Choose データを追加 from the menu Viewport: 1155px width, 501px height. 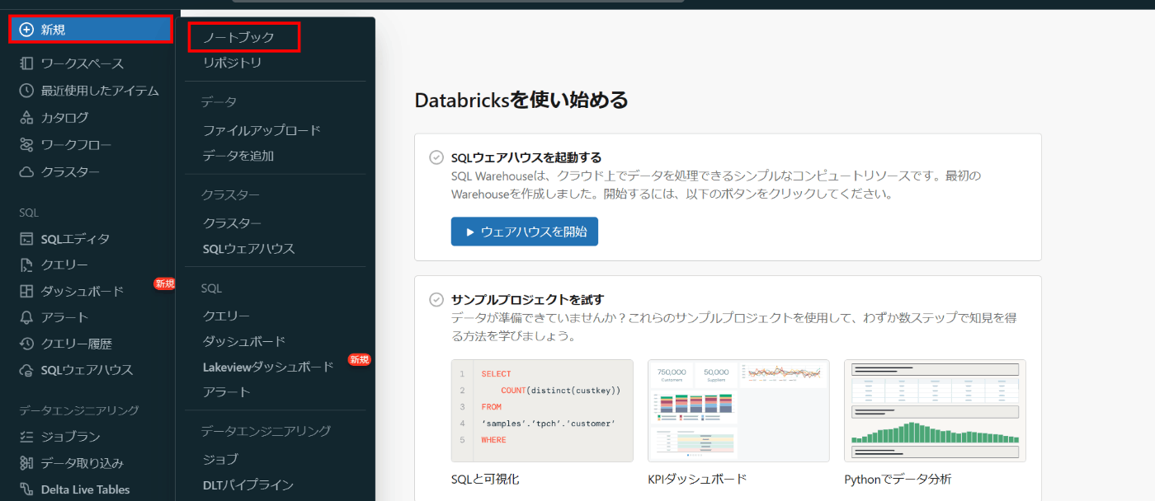point(238,156)
